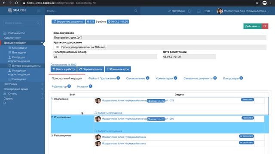Image resolution: width=275 pixels, height=154 pixels.
Task: Click avatar in the Подписание task row
Action: 98,101
